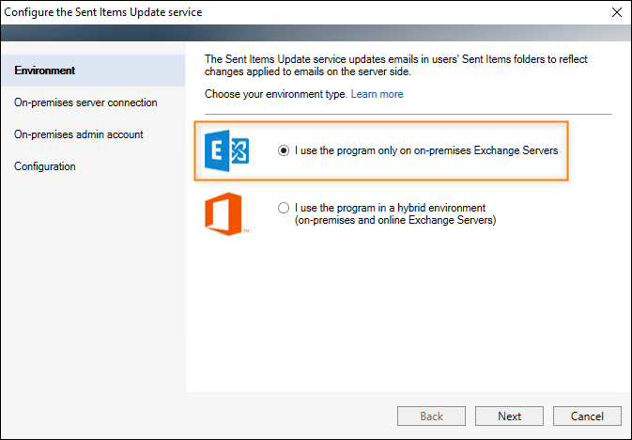
Task: Switch to On-premises admin account step
Action: 79,134
